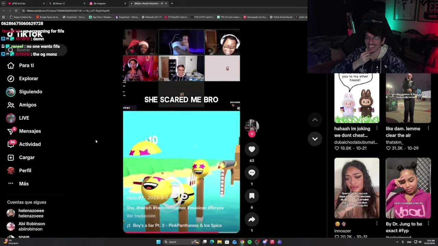438x246 pixels.
Task: Open the tab search dropdown arrow
Action: [3, 3]
